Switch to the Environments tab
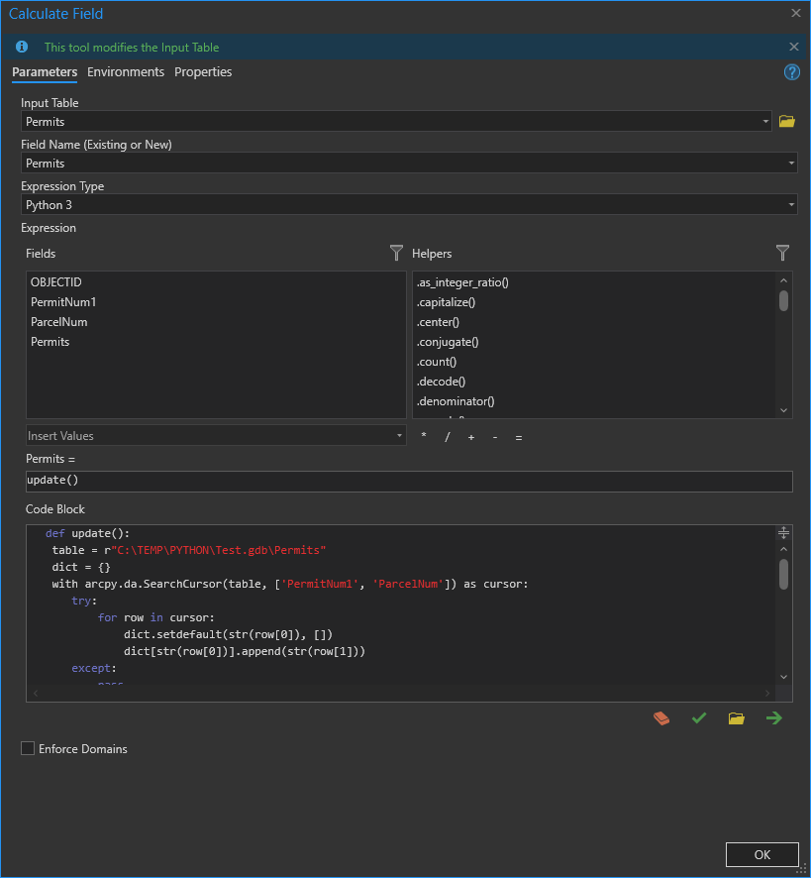Viewport: 811px width, 878px height. coord(126,71)
